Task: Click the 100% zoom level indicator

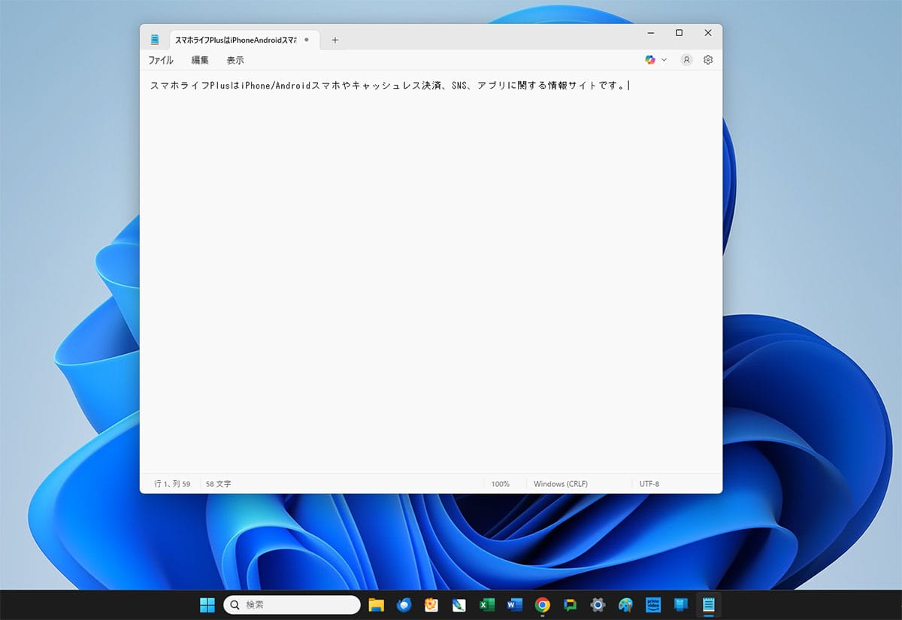Action: [501, 484]
